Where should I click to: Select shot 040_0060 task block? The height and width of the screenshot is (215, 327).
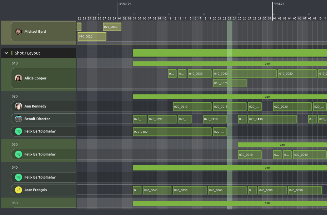coord(227,190)
